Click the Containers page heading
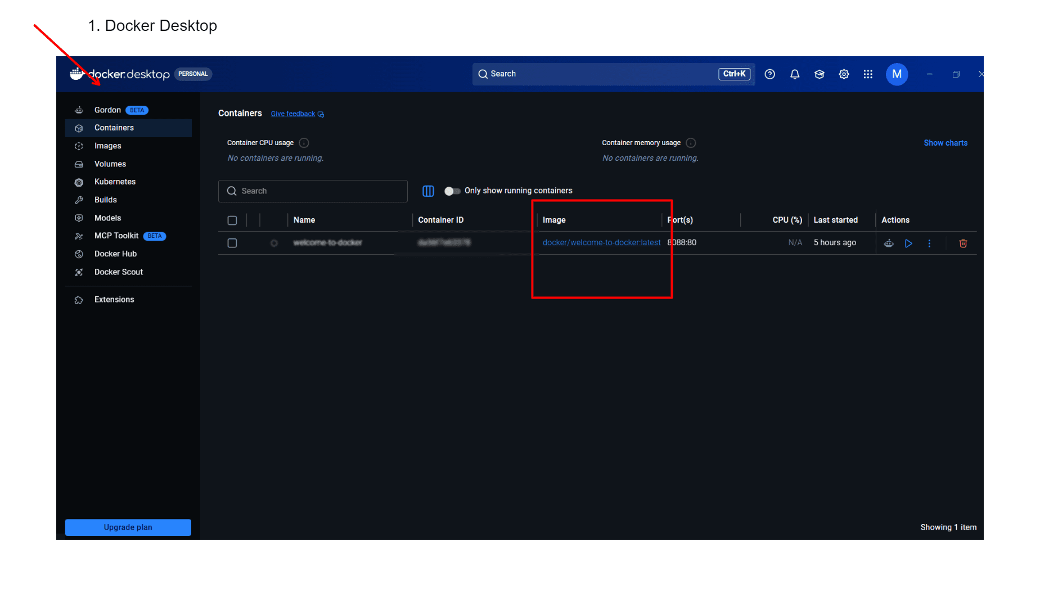Screen dimensions: 1040x596 [x=240, y=114]
